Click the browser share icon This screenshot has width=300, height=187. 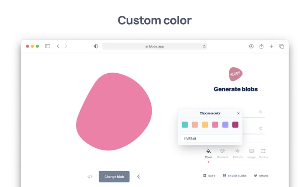[x=261, y=46]
